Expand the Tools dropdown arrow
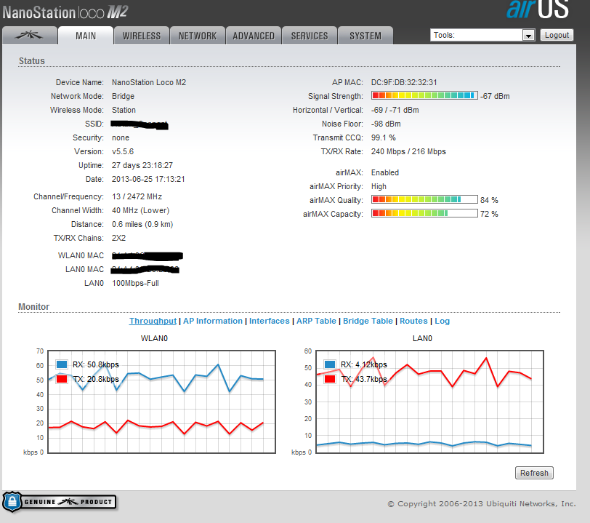 (x=528, y=36)
